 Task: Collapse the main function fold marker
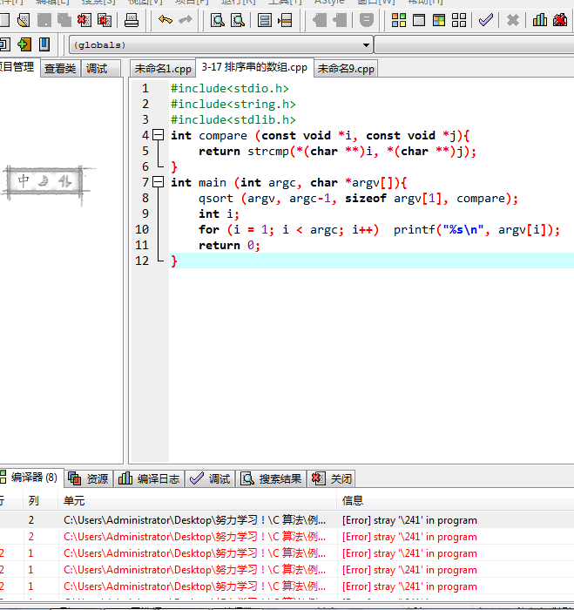[x=158, y=182]
